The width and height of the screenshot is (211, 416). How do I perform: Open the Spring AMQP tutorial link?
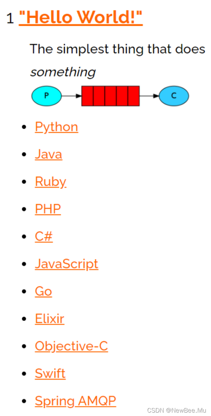(x=75, y=401)
